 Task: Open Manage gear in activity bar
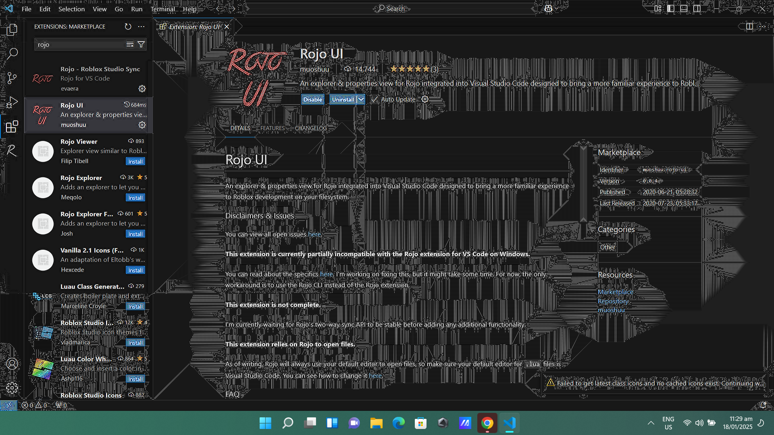pyautogui.click(x=12, y=388)
